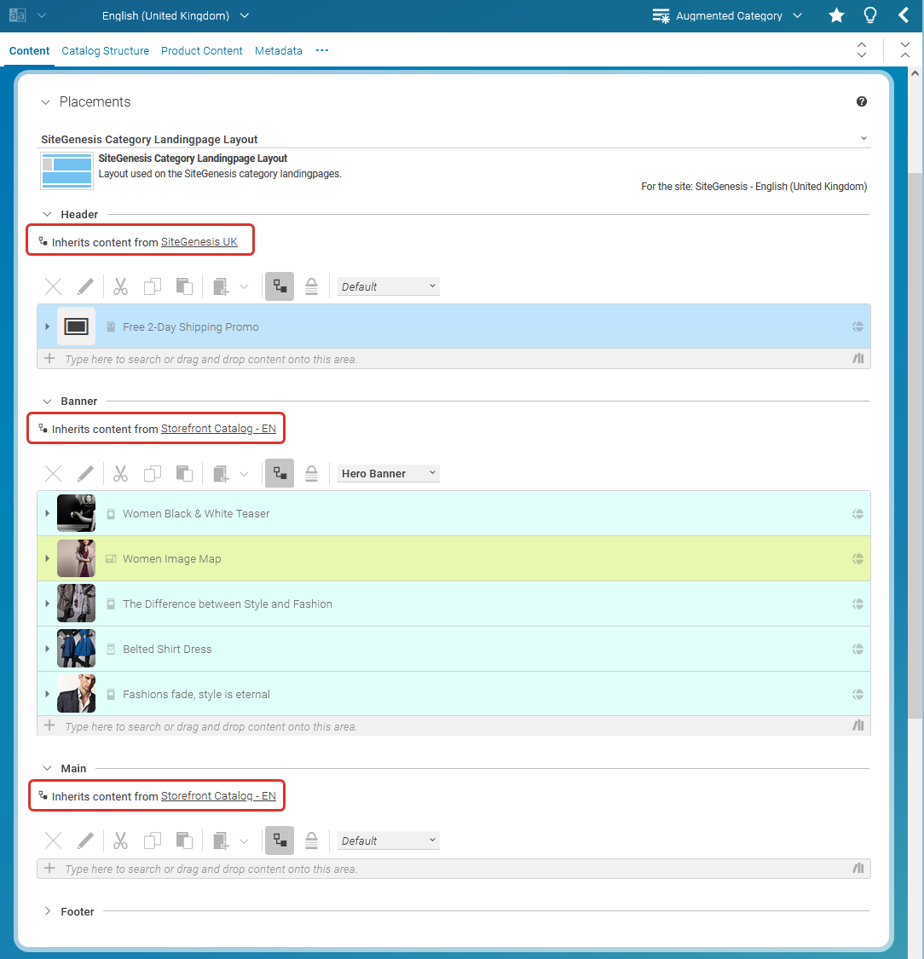Click the lightbulb icon in the top bar
The image size is (924, 959).
click(870, 14)
